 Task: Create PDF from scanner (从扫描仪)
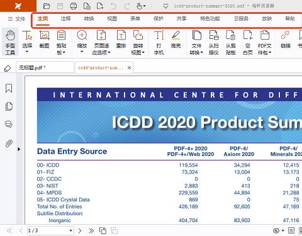point(214,42)
